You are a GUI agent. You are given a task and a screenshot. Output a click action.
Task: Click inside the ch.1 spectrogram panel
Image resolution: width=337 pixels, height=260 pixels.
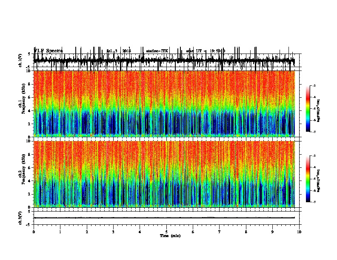pyautogui.click(x=164, y=104)
